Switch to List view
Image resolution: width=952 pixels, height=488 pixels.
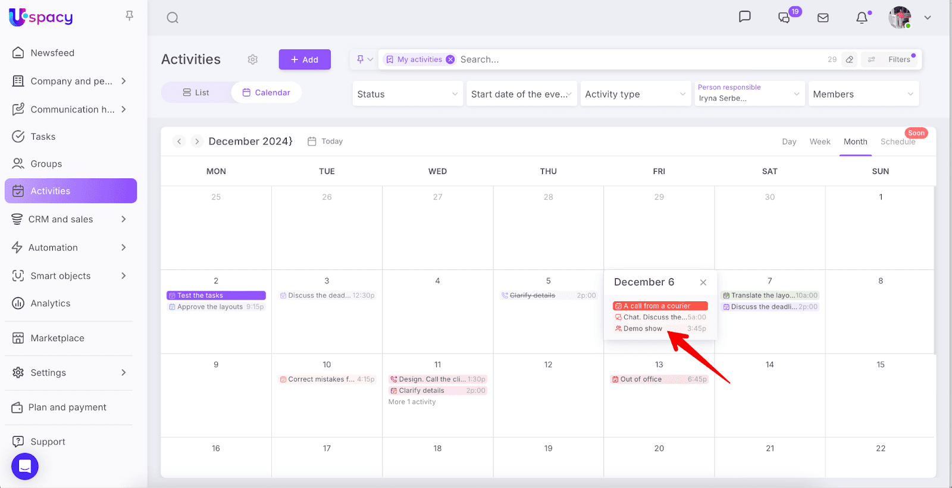(196, 93)
